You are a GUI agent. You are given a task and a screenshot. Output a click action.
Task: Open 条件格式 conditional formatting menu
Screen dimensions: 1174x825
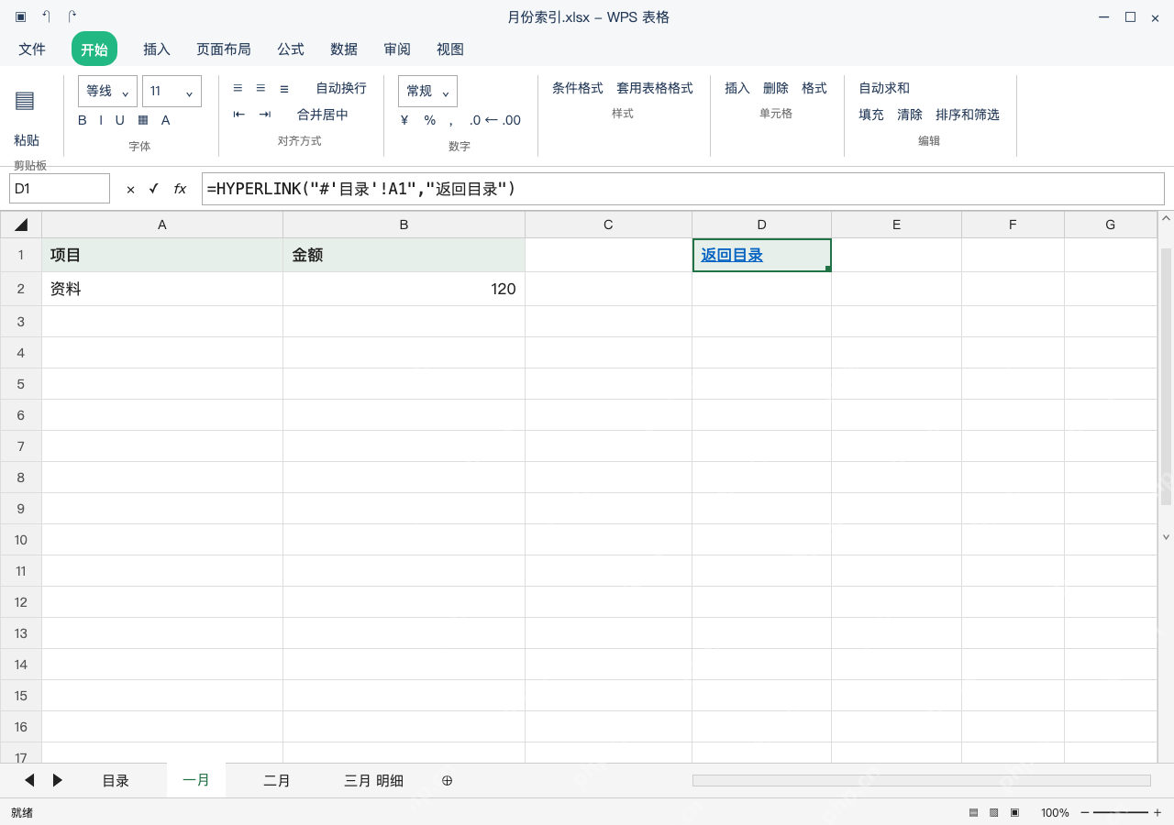578,88
